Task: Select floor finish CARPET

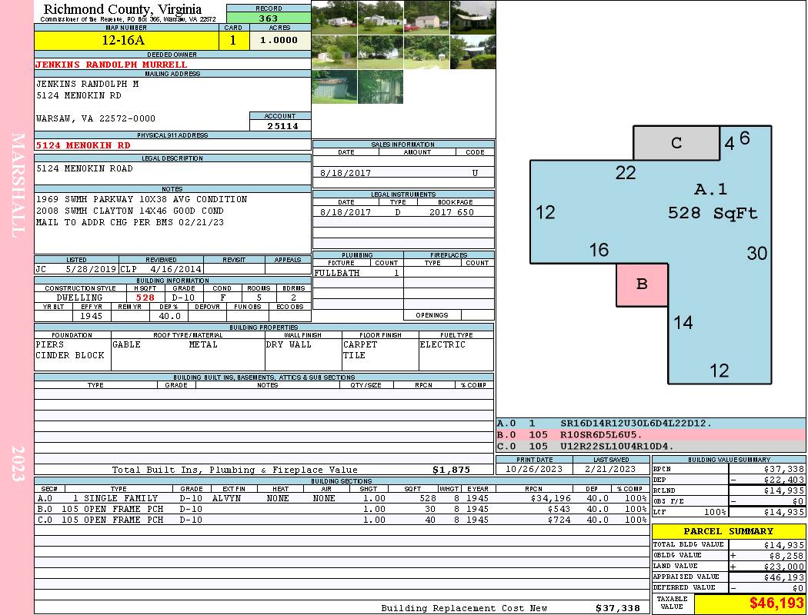Action: point(360,344)
